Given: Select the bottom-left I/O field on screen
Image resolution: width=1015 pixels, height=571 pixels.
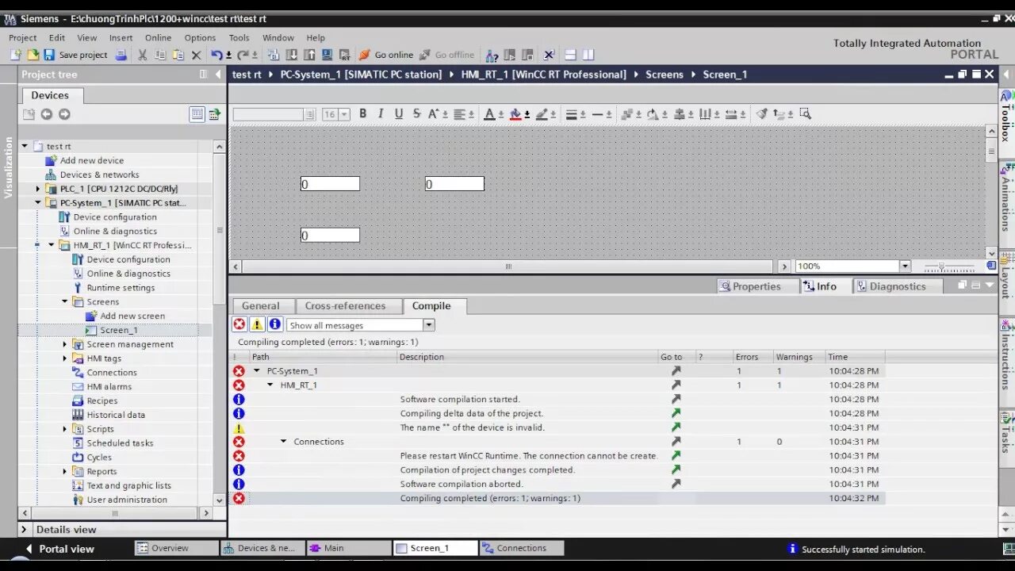Looking at the screenshot, I should pos(330,236).
